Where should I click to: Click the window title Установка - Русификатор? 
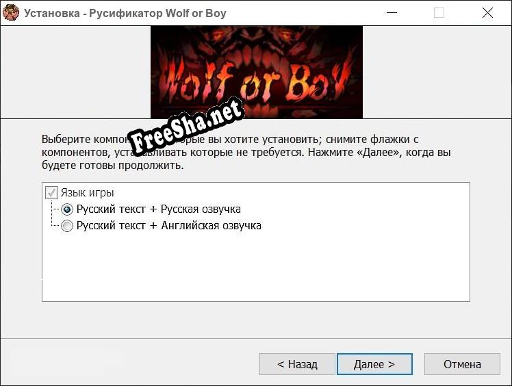pos(93,13)
